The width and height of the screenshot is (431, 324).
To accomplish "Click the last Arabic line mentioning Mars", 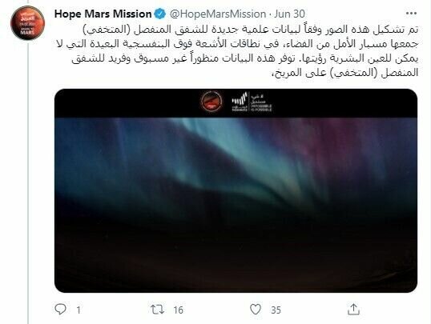I will pyautogui.click(x=344, y=73).
